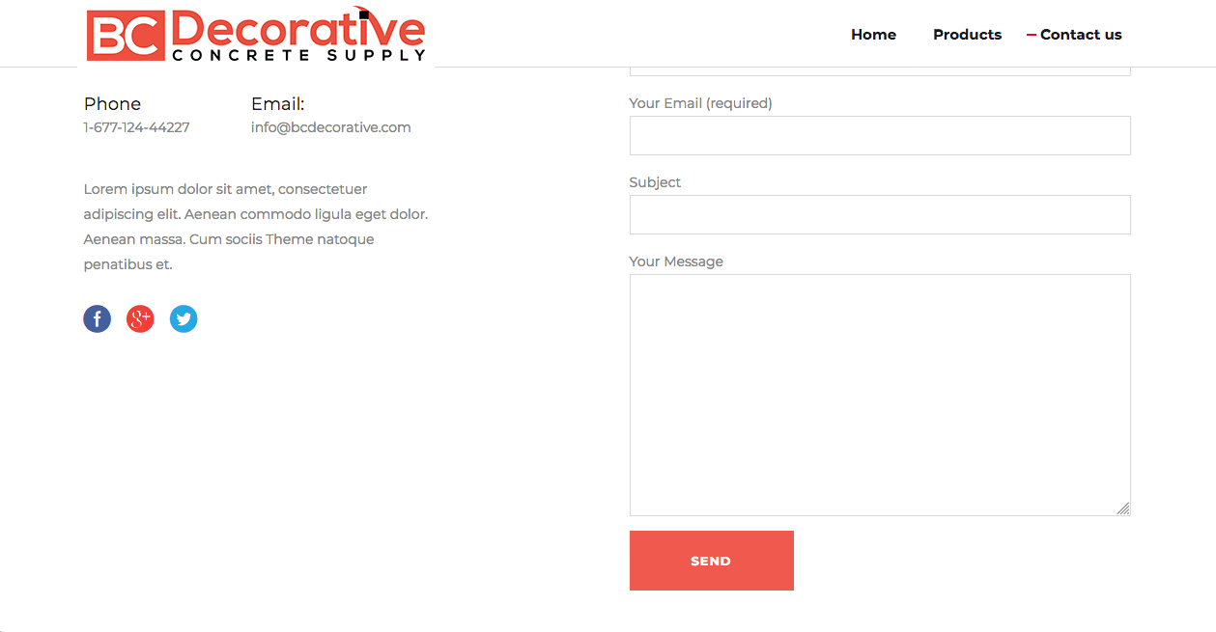Click the "Your Email (required)" label
This screenshot has height=632, width=1216.
click(700, 103)
